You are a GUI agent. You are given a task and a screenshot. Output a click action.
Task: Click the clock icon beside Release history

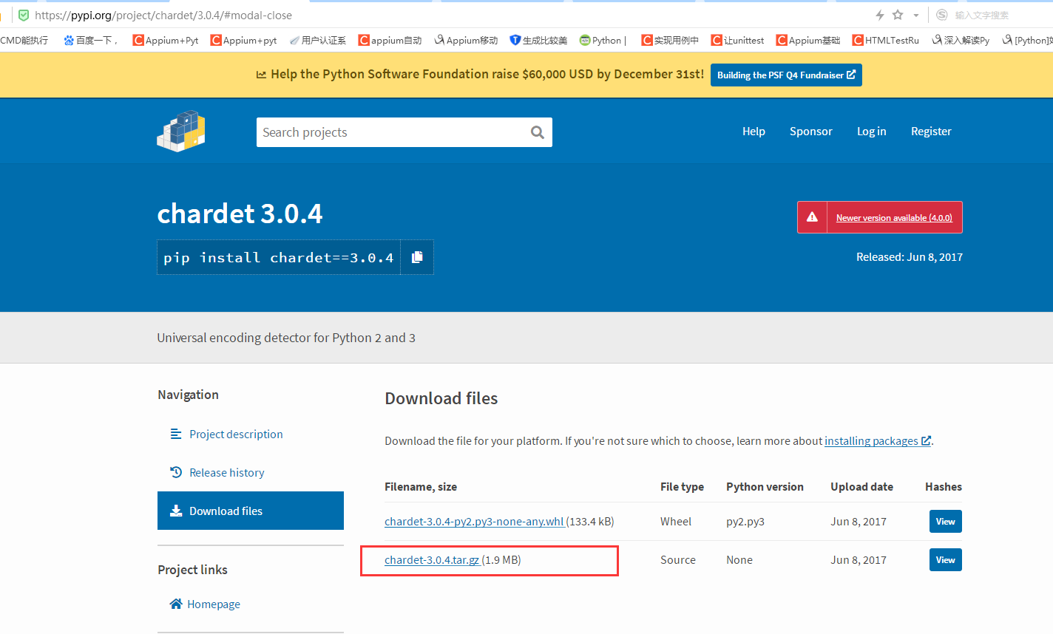176,472
